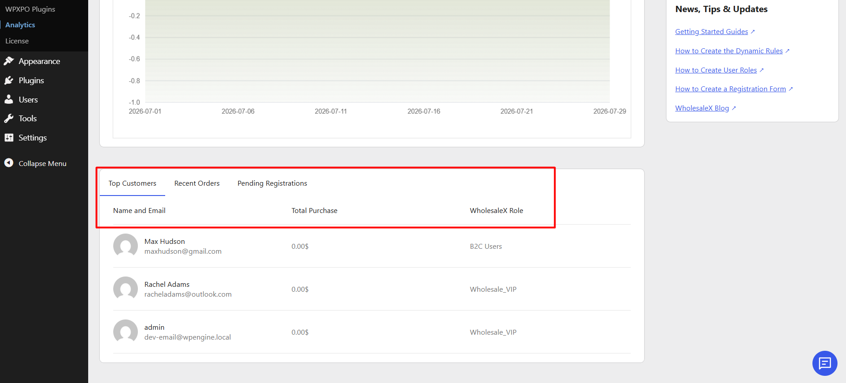Click the News, Tips & Updates heading
846x383 pixels.
(722, 9)
